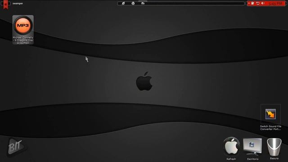
Task: Click the system clock in the tray
Action: [x=275, y=4]
